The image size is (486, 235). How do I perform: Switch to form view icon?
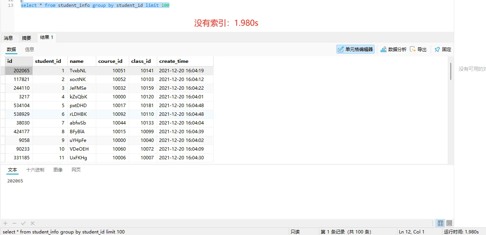tap(449, 223)
